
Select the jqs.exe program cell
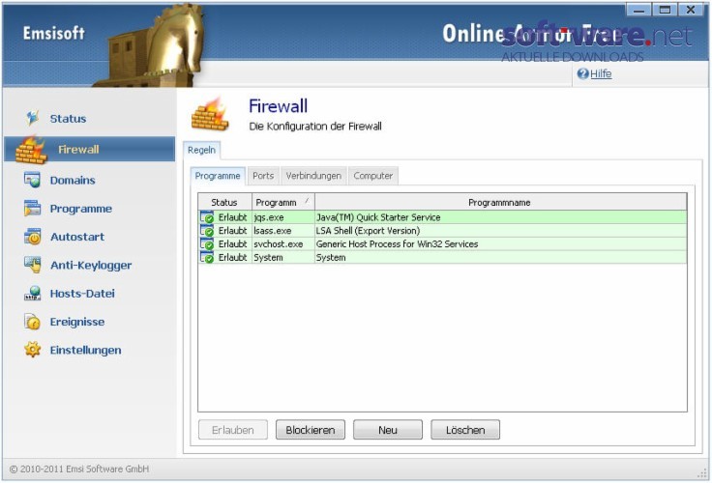tap(283, 217)
